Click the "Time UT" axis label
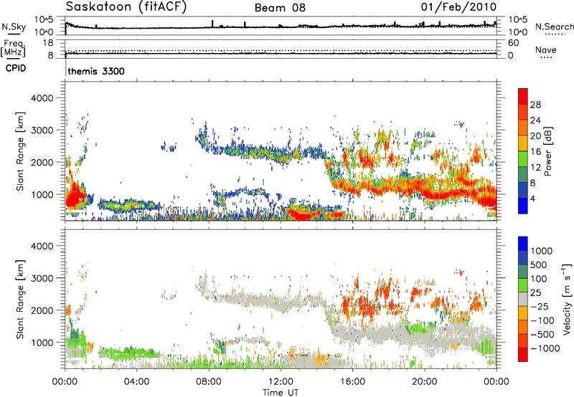Image resolution: width=574 pixels, height=397 pixels. (281, 393)
